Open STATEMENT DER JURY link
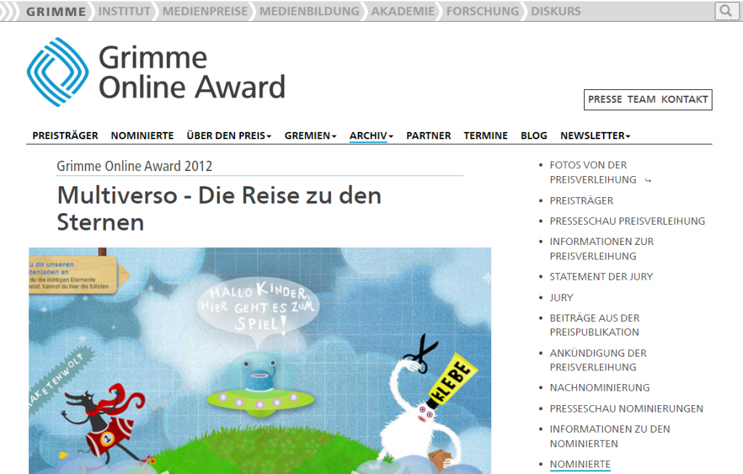The width and height of the screenshot is (743, 474). (602, 277)
